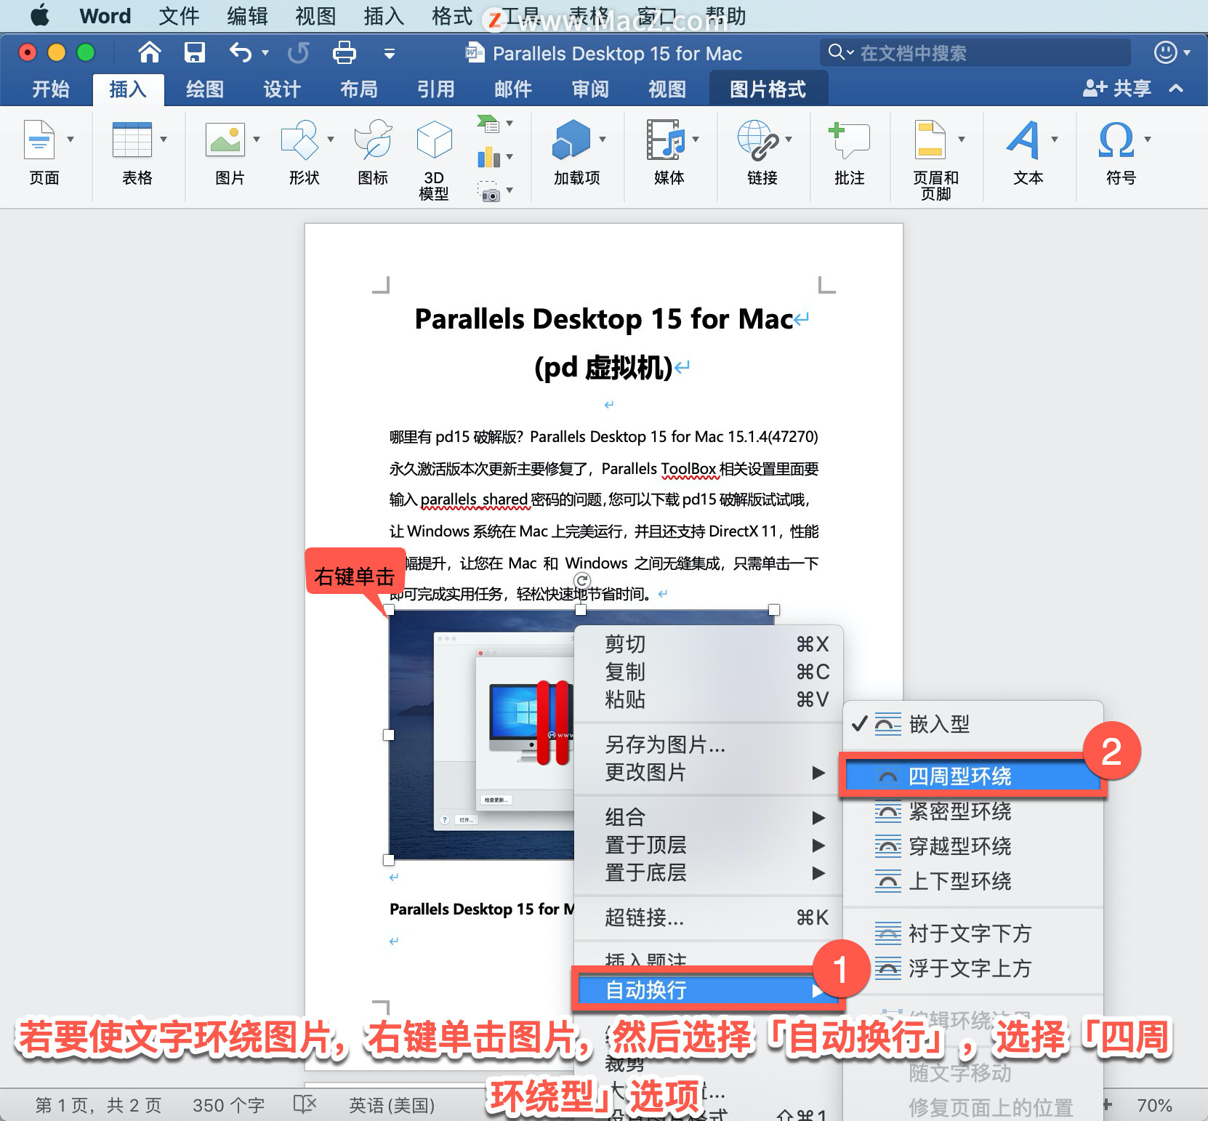Click the 350 个字 word count
Image resolution: width=1208 pixels, height=1121 pixels.
click(x=228, y=1105)
